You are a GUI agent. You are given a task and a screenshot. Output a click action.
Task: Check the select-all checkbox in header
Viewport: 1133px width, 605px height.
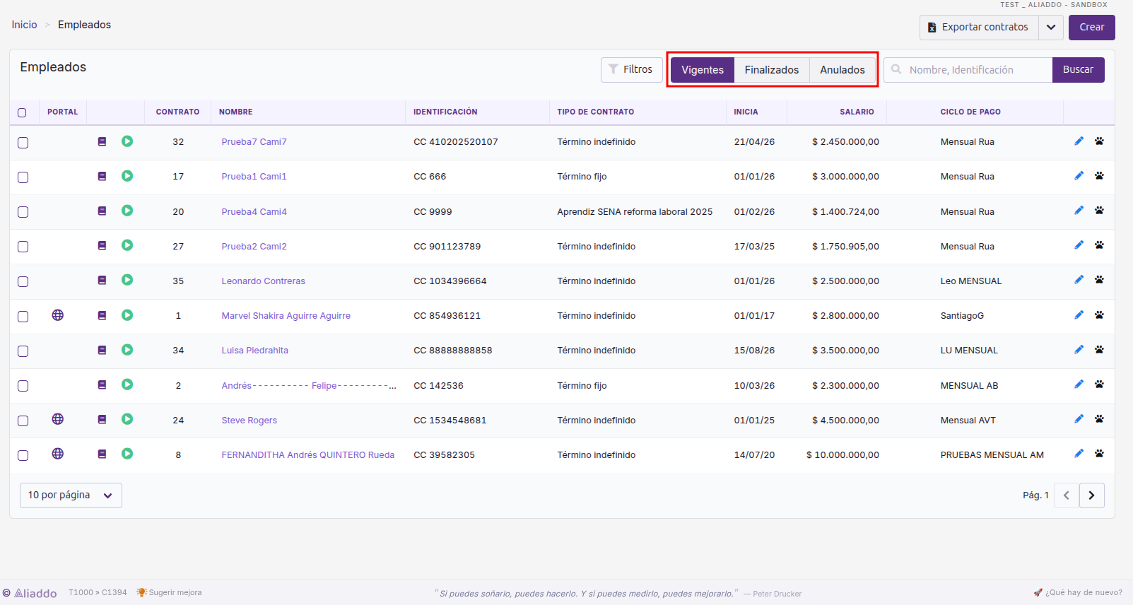point(22,112)
